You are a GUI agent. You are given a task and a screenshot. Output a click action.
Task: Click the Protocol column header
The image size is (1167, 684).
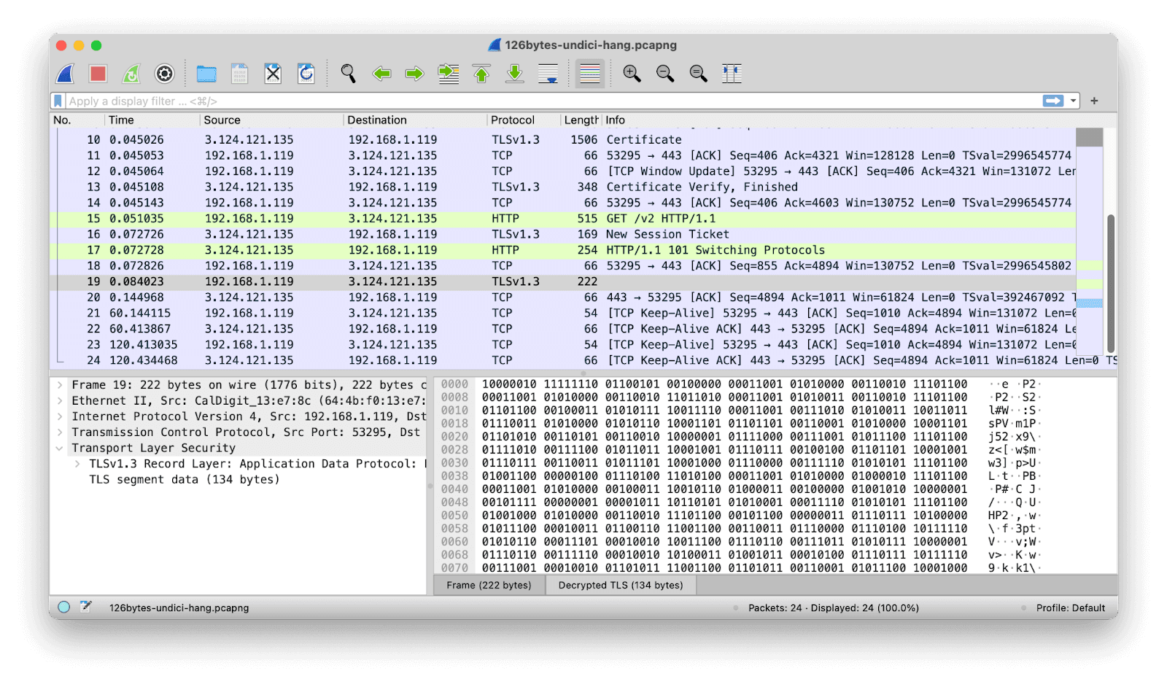point(513,120)
